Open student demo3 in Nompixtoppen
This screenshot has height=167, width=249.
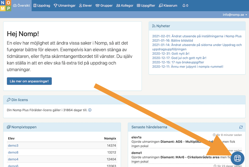(13, 146)
